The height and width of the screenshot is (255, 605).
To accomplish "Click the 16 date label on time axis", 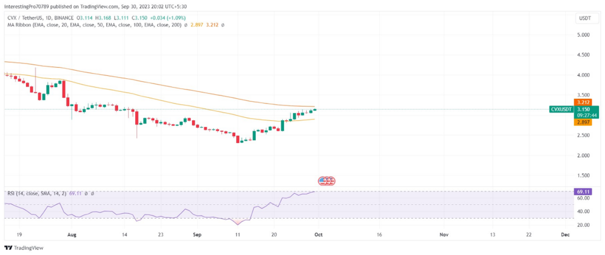I will tap(379, 234).
